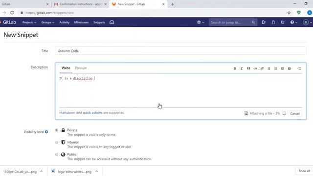This screenshot has width=313, height=176.
Task: Insert code formatting in description
Action: pyautogui.click(x=255, y=68)
